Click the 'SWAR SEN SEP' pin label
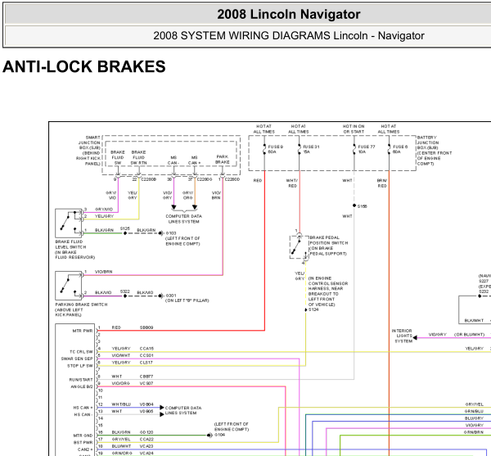This screenshot has width=491, height=456. [77, 359]
